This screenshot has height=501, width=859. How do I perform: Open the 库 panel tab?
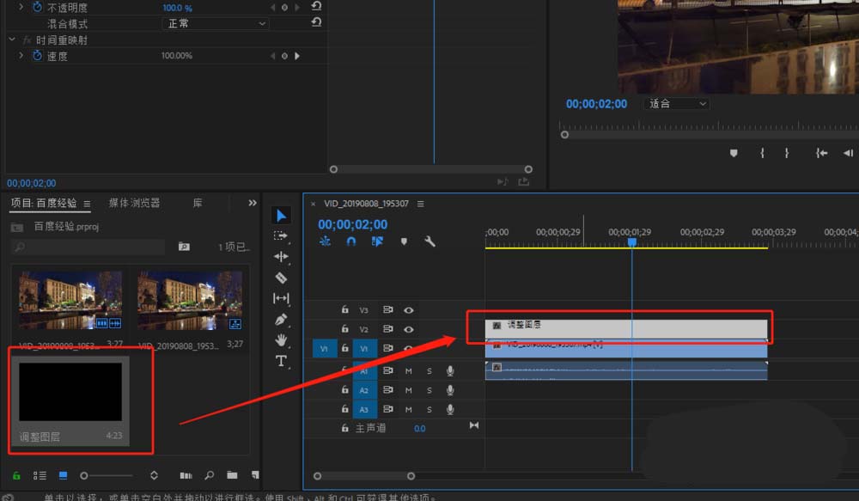[198, 203]
